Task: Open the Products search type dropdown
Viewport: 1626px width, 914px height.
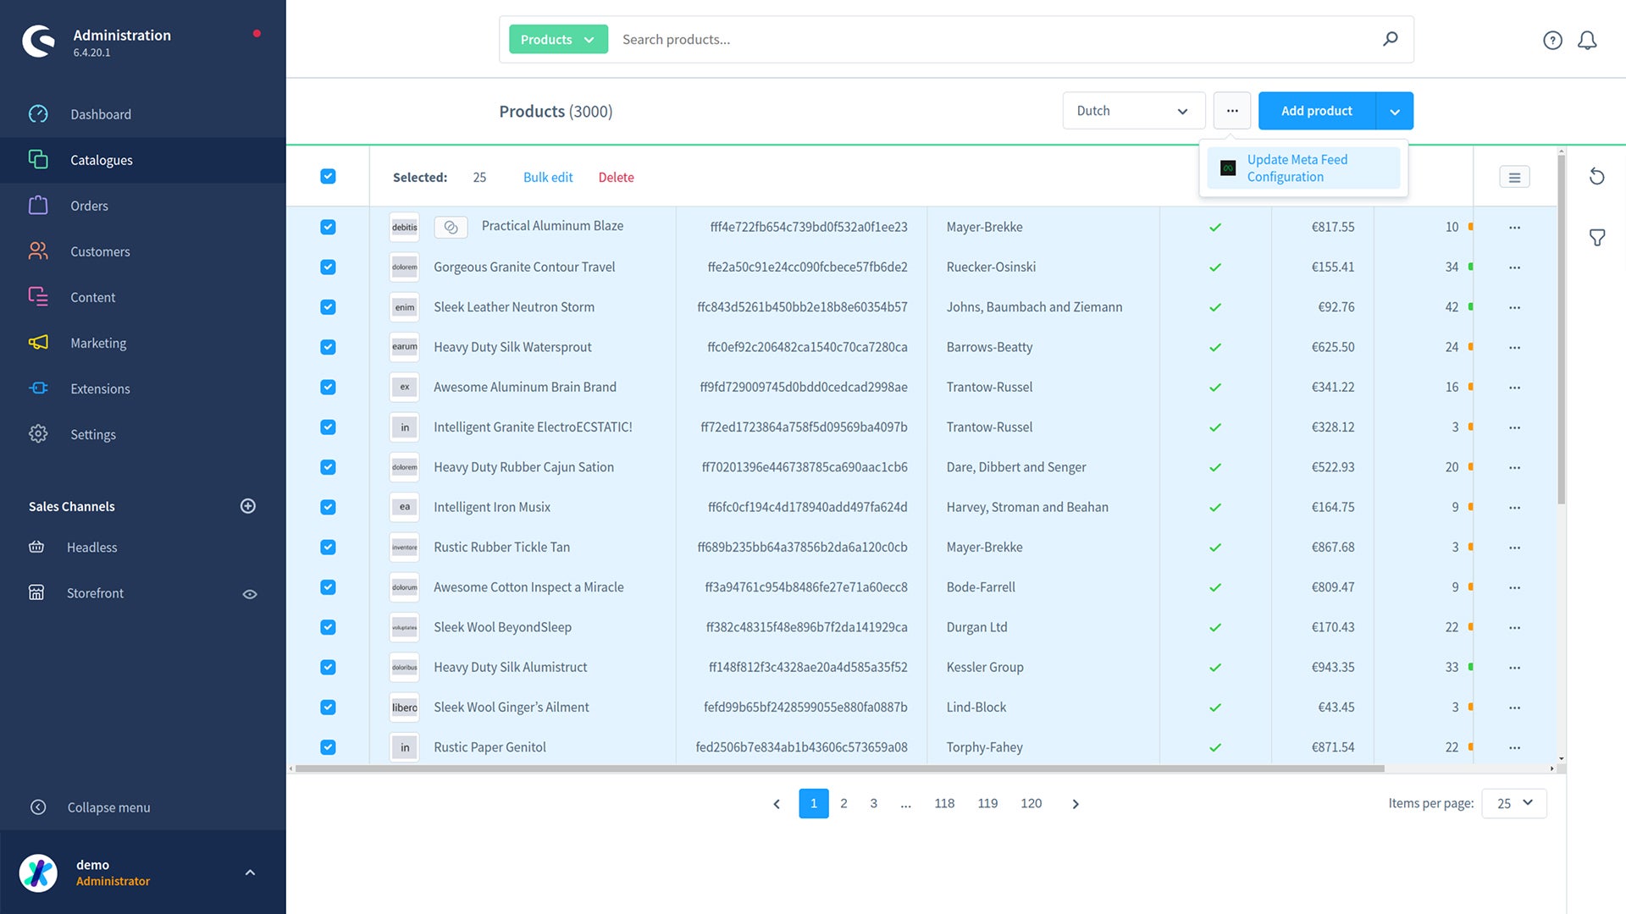Action: pos(558,39)
